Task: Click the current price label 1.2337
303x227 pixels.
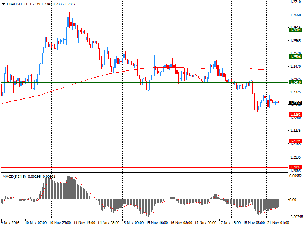Action: click(x=295, y=103)
